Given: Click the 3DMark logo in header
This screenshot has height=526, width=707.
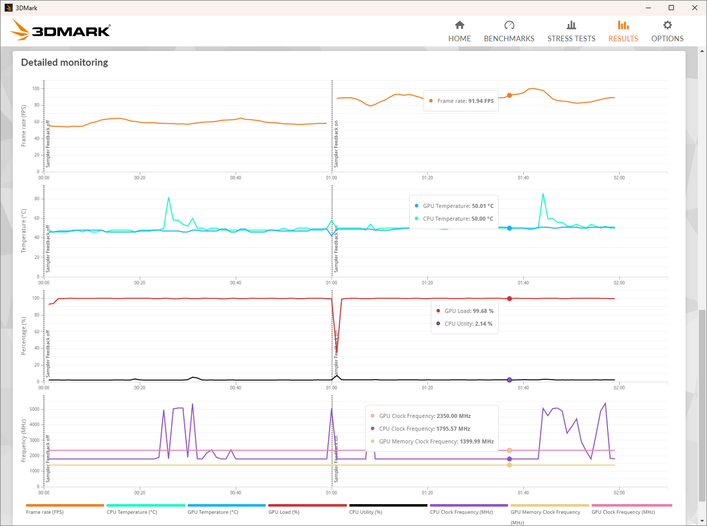Looking at the screenshot, I should (60, 30).
